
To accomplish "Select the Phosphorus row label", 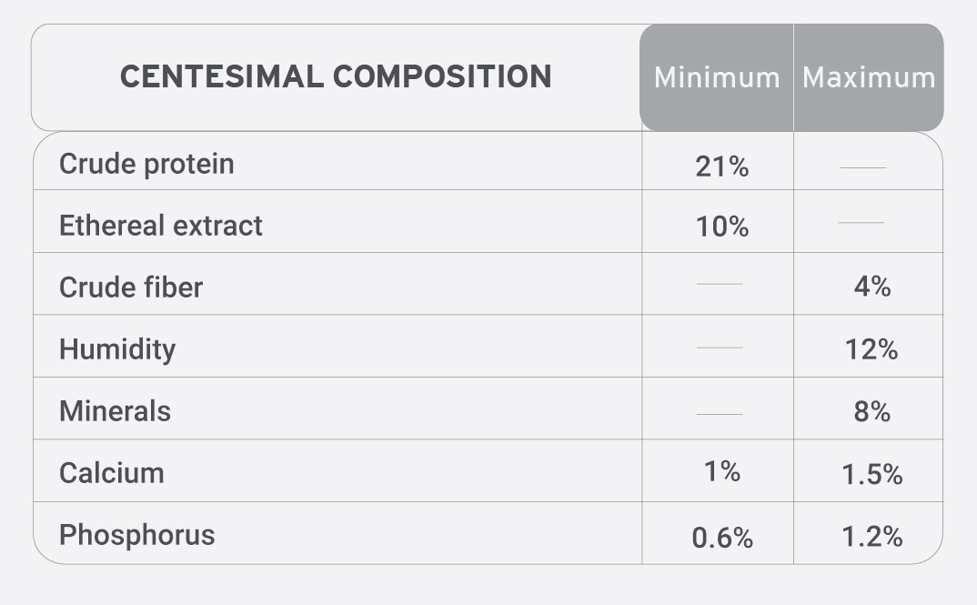I will coord(136,535).
